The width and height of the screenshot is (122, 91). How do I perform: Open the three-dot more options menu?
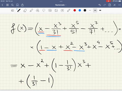coord(119,5)
